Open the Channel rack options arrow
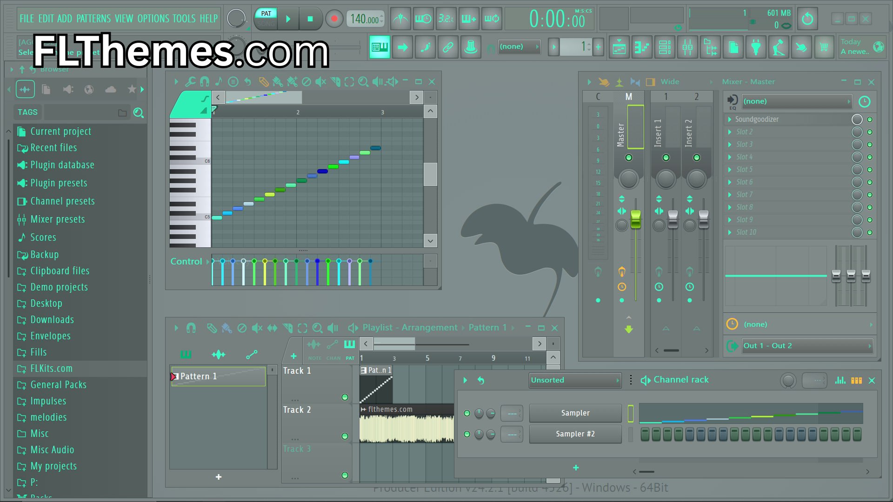This screenshot has width=893, height=502. click(x=465, y=380)
